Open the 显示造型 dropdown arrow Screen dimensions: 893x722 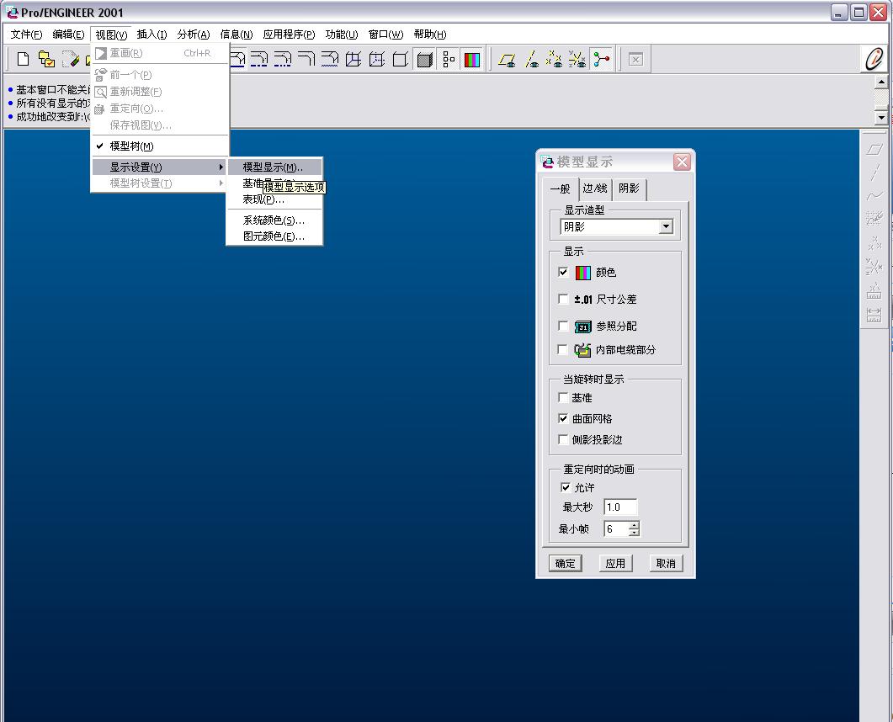pyautogui.click(x=666, y=227)
